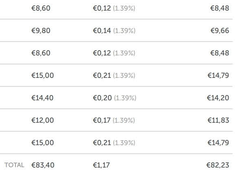Click the €1,17 total fee
The image size is (249, 181).
click(101, 165)
